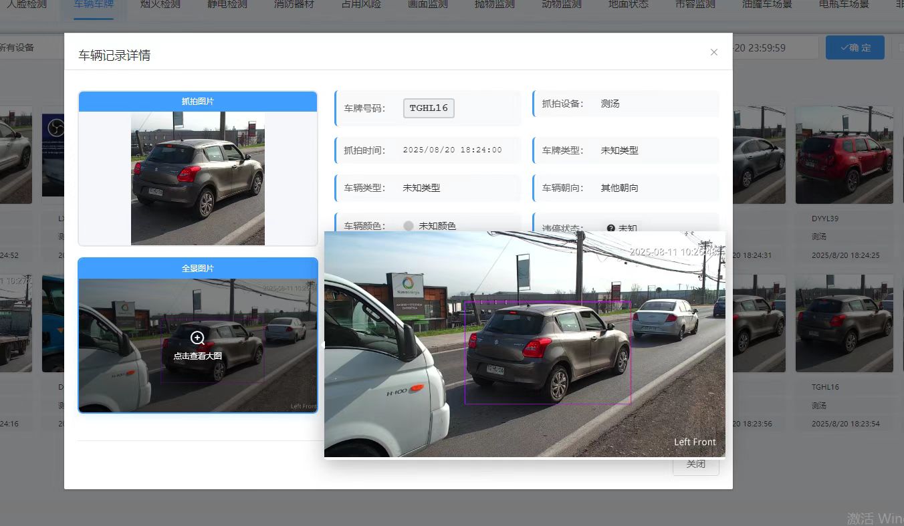Switch to the 消防器材 tab
904x526 pixels.
(294, 4)
